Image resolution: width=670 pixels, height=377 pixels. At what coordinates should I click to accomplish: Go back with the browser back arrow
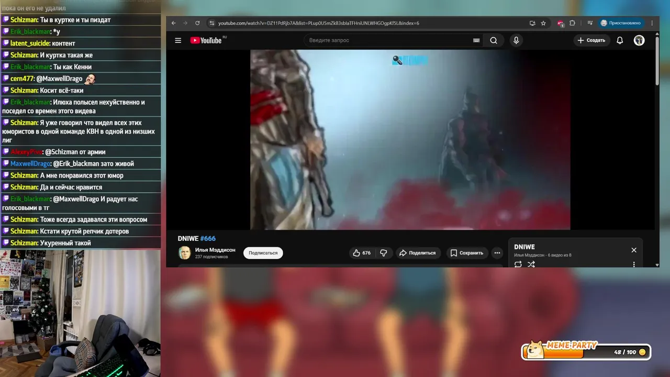coord(174,23)
